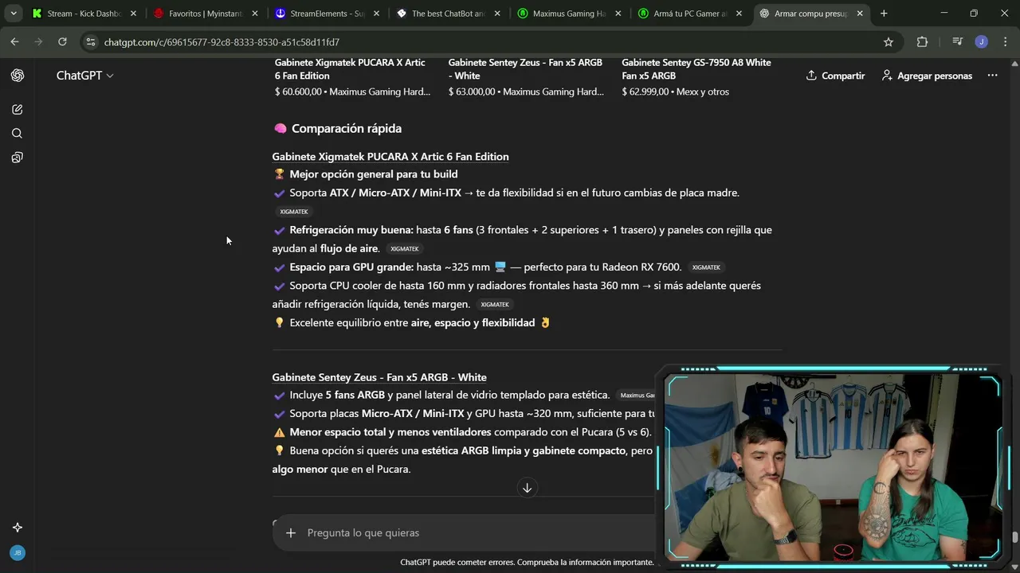Open the library images icon in sidebar
The width and height of the screenshot is (1020, 573).
click(18, 158)
